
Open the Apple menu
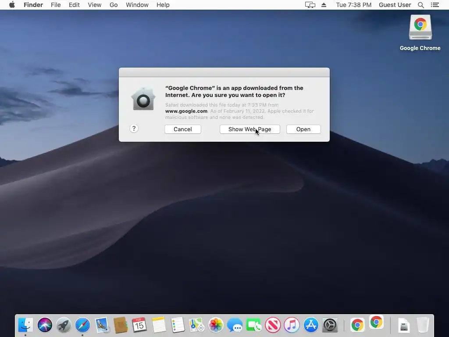coord(12,5)
